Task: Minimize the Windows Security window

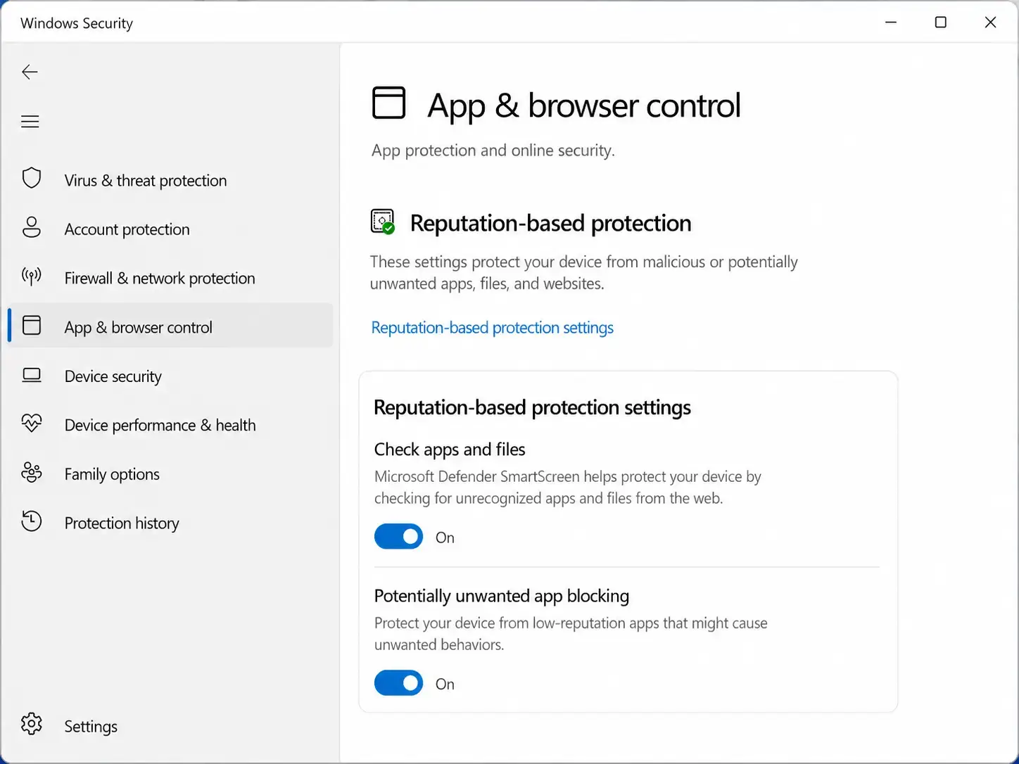Action: [x=891, y=23]
